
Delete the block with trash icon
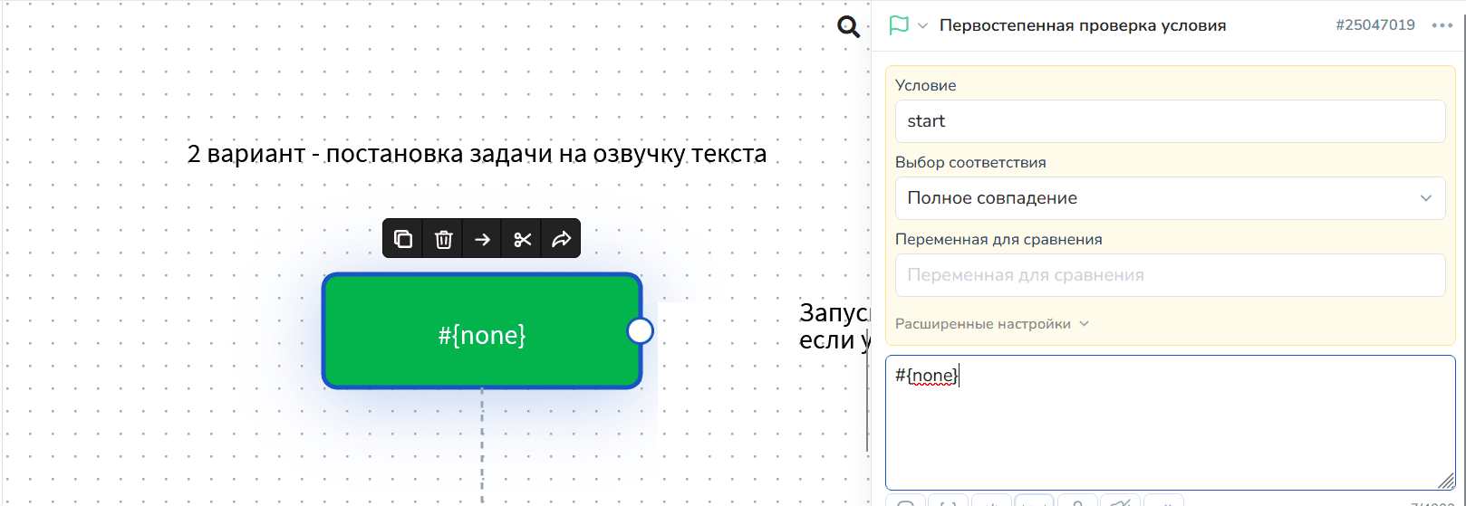443,239
